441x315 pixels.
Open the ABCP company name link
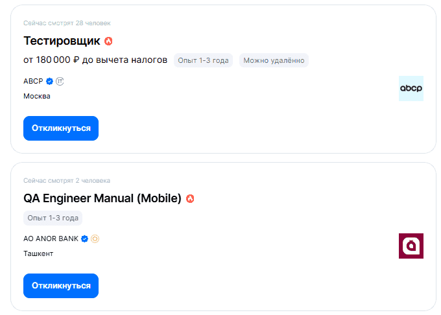point(33,81)
